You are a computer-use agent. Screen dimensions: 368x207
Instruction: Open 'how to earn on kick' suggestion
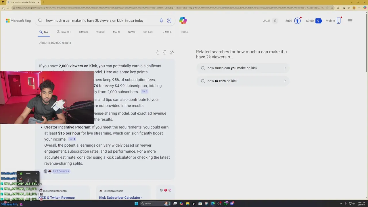(x=243, y=81)
